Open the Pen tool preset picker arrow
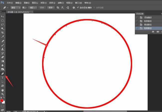 pyautogui.click(x=8, y=8)
